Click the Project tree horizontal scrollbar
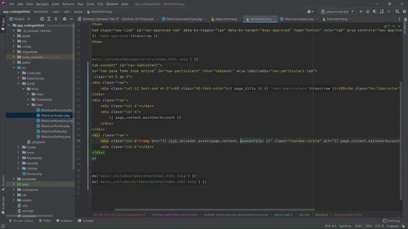Image resolution: width=408 pixels, height=229 pixels. (x=29, y=216)
